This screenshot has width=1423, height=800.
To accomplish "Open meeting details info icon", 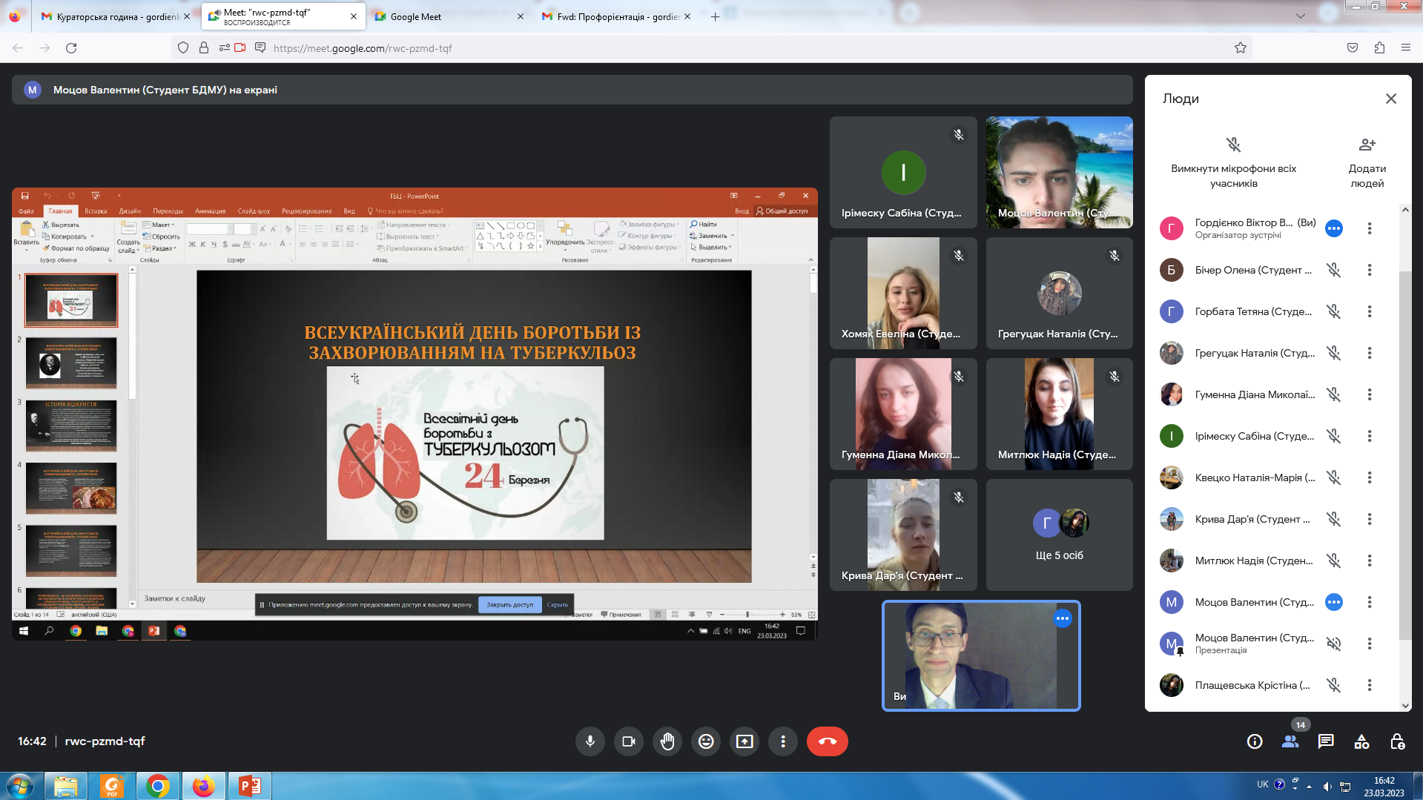I will pyautogui.click(x=1255, y=741).
